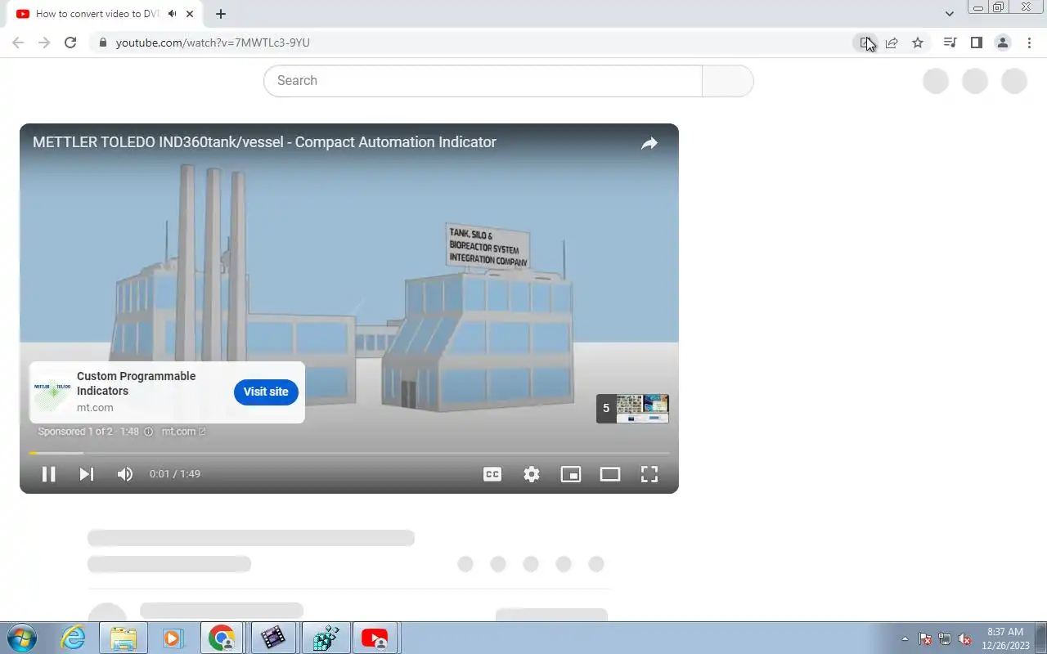The height and width of the screenshot is (654, 1047).
Task: Mute the tab via the audio indicator
Action: 172,14
